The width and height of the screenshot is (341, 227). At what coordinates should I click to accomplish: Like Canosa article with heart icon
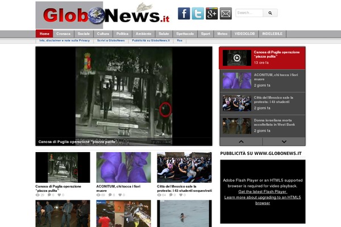(59, 195)
